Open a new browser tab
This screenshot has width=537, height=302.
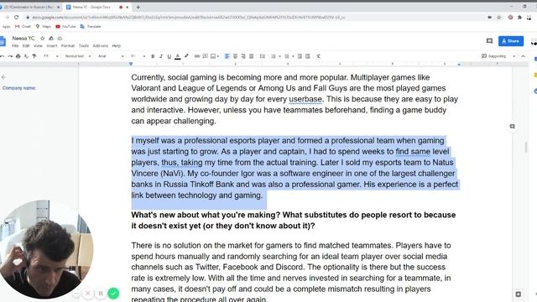pyautogui.click(x=138, y=7)
